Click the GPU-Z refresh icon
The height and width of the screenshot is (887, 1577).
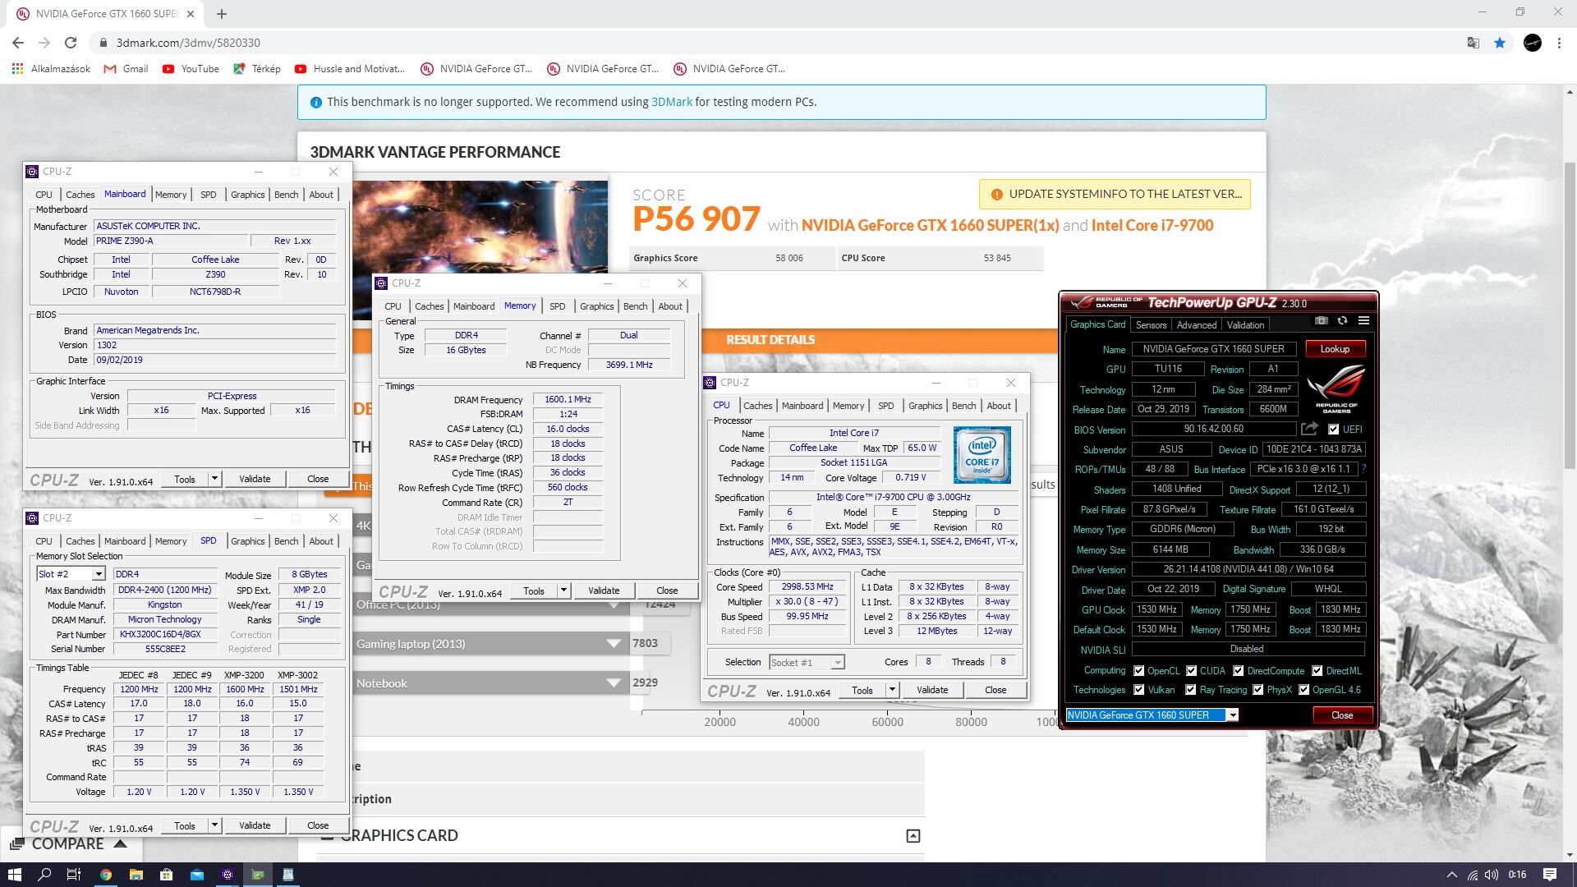pyautogui.click(x=1342, y=321)
